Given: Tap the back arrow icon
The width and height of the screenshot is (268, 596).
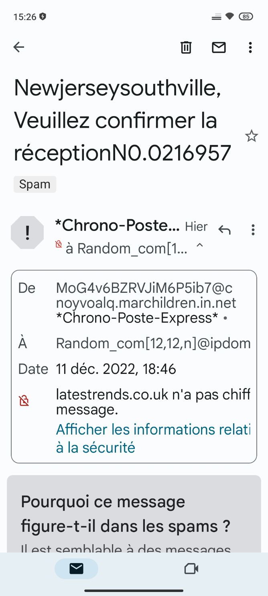Looking at the screenshot, I should pyautogui.click(x=19, y=47).
